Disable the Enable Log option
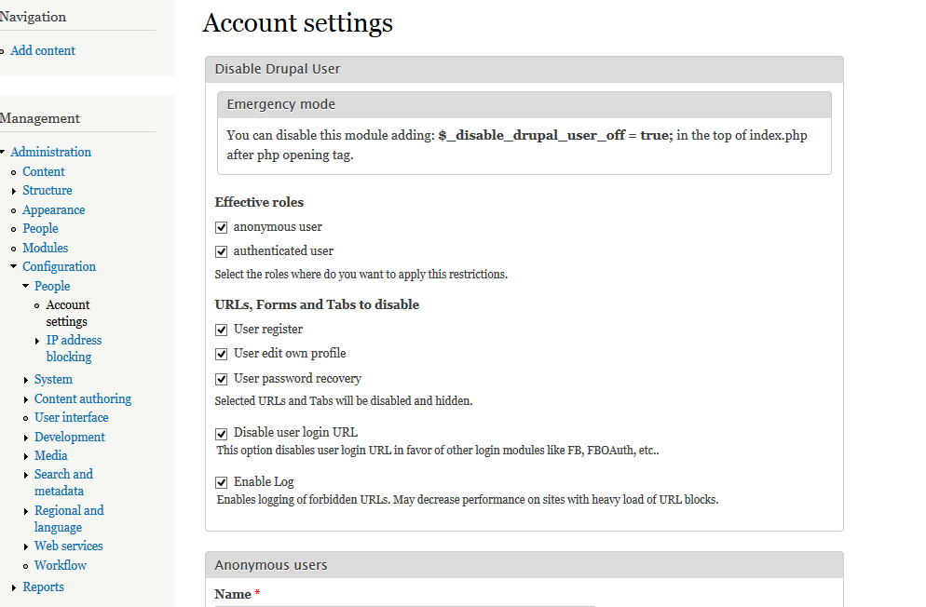 click(x=222, y=481)
